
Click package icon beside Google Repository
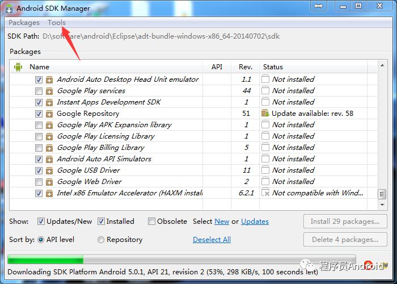49,114
